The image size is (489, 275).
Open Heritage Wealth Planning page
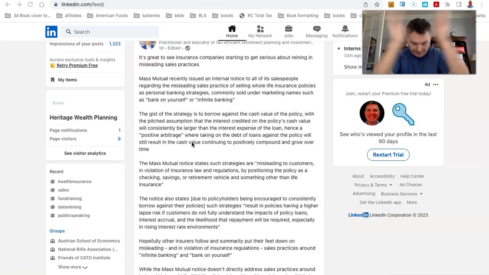tap(83, 117)
